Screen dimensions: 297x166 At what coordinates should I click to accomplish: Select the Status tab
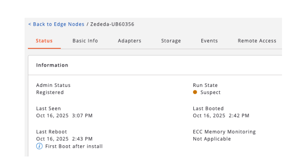click(44, 41)
